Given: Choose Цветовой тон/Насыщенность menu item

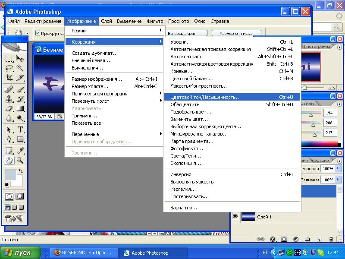Looking at the screenshot, I should click(232, 97).
